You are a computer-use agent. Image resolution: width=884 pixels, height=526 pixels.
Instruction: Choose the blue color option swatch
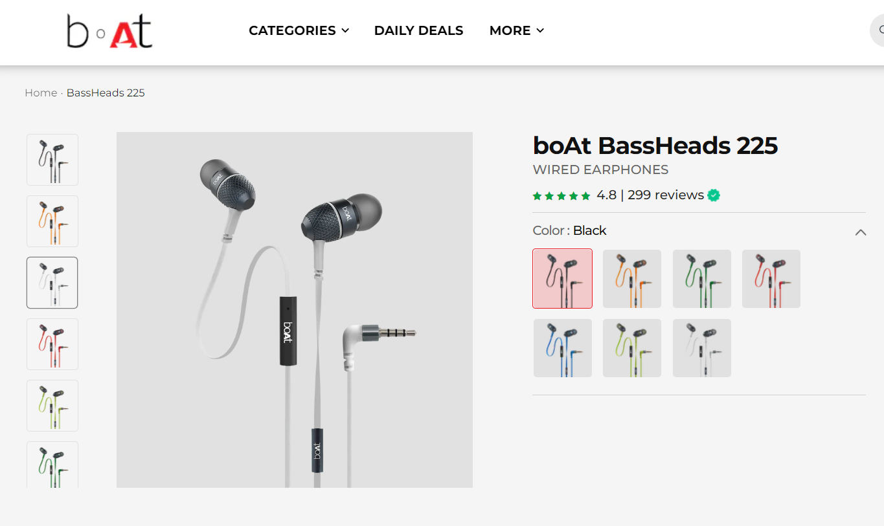(563, 348)
